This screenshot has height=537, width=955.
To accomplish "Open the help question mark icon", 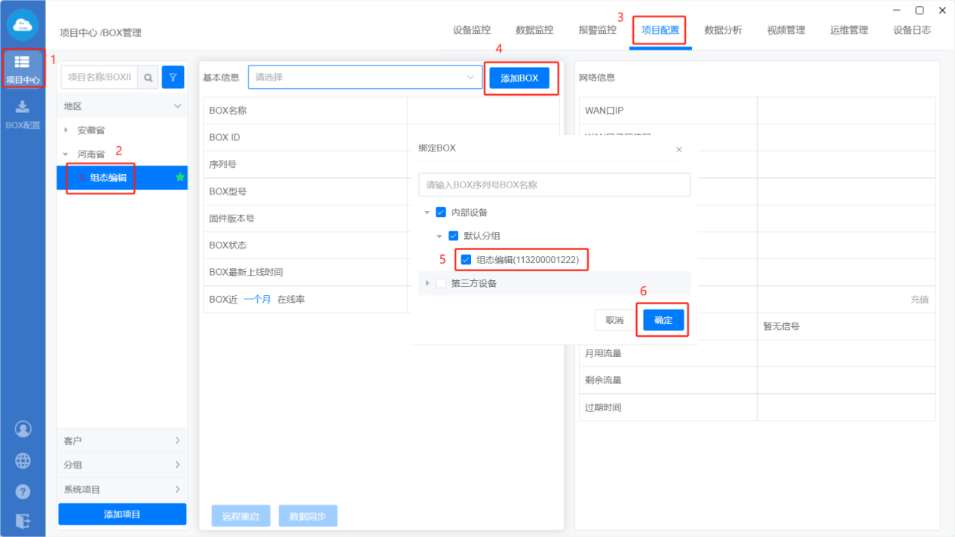I will 23,491.
